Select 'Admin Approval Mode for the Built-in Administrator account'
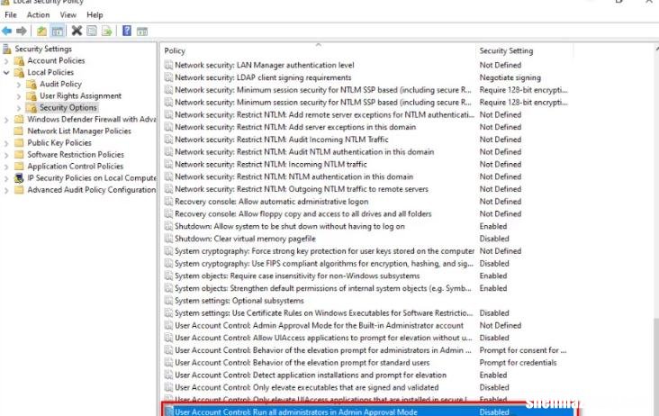 click(319, 325)
